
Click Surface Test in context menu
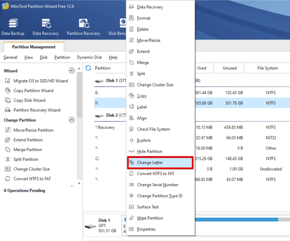point(148,207)
